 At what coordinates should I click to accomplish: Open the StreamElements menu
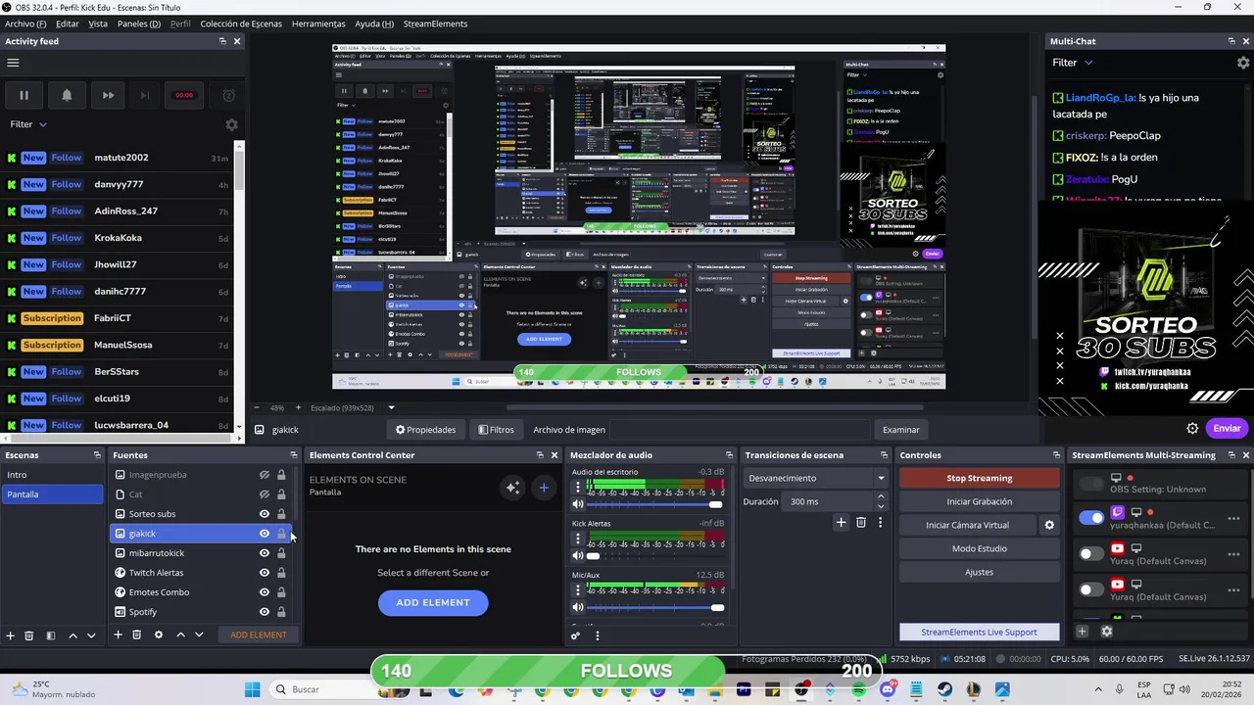click(x=435, y=23)
